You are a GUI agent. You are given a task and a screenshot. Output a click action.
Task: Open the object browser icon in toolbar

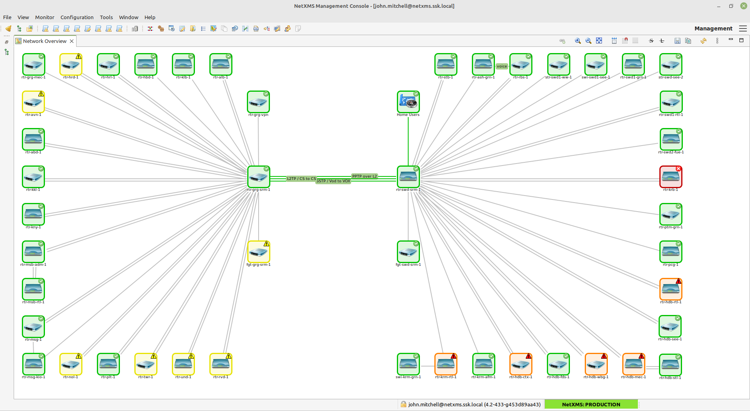pyautogui.click(x=19, y=28)
